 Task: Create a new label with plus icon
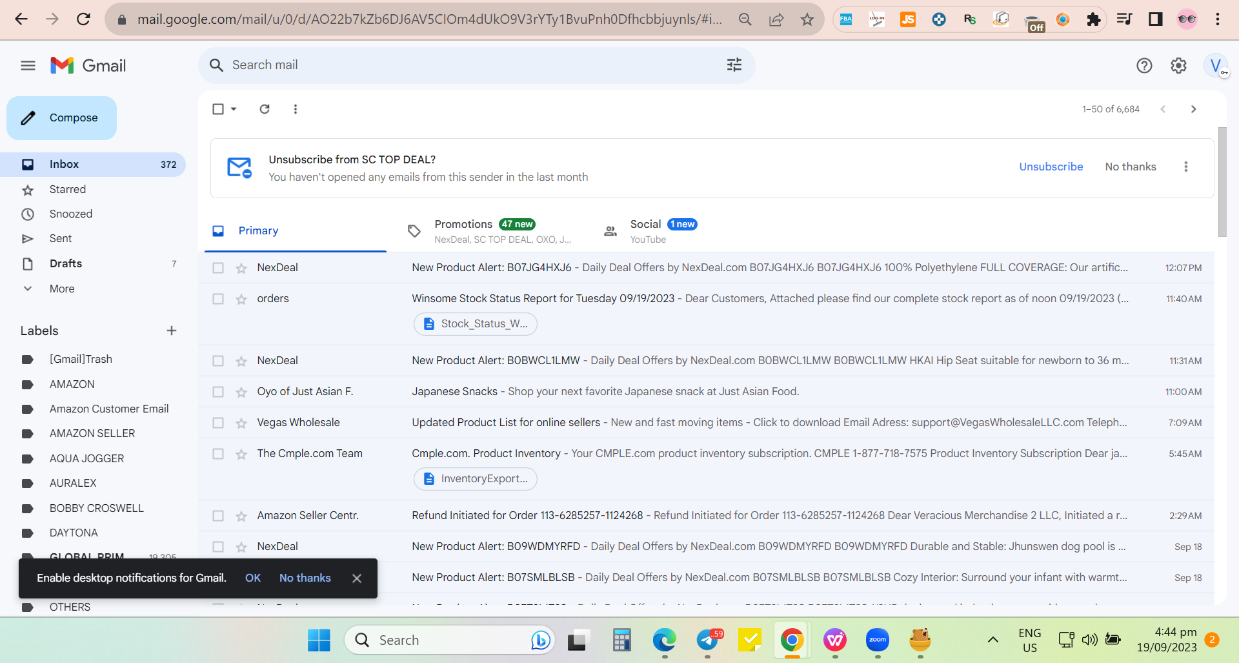click(172, 331)
